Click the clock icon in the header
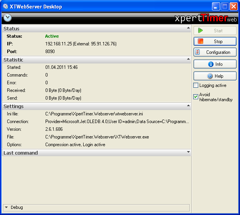Viewport: 240px width, 215px height. (8, 18)
